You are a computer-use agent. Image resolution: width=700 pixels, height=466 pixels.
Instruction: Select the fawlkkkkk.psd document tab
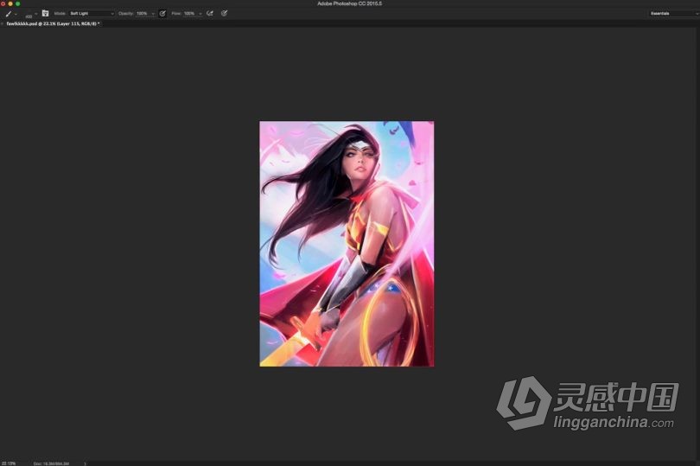pyautogui.click(x=53, y=23)
